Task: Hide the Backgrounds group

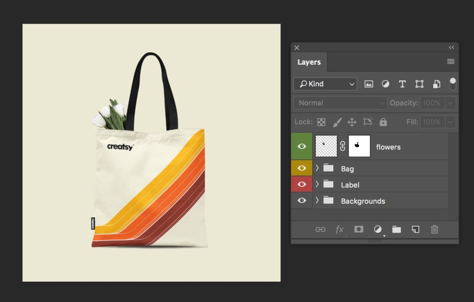Action: point(302,200)
